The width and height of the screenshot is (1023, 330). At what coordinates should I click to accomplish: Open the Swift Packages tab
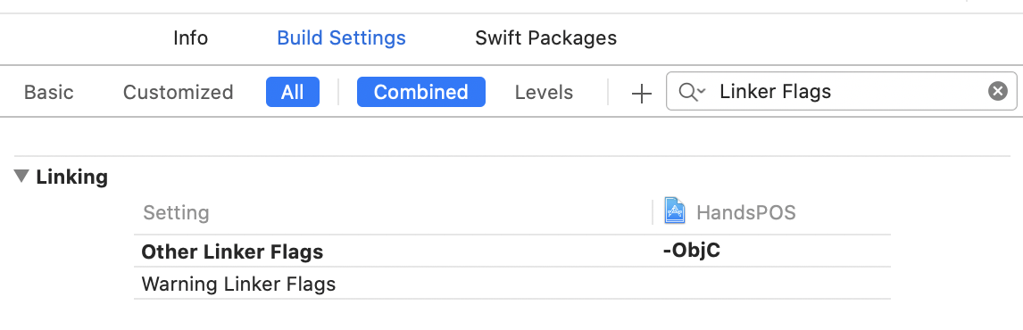[x=545, y=37]
